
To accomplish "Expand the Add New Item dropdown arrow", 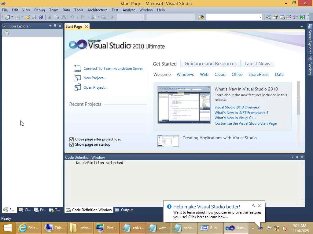I will (x=22, y=17).
